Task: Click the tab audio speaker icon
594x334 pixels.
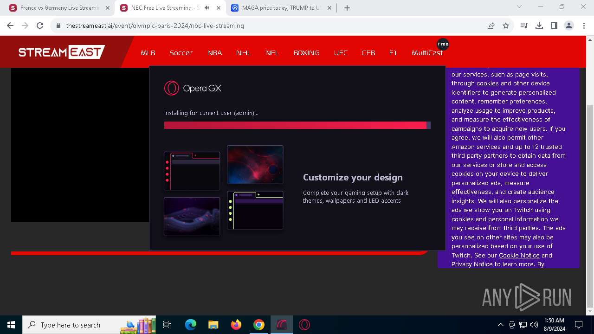Action: 207,8
